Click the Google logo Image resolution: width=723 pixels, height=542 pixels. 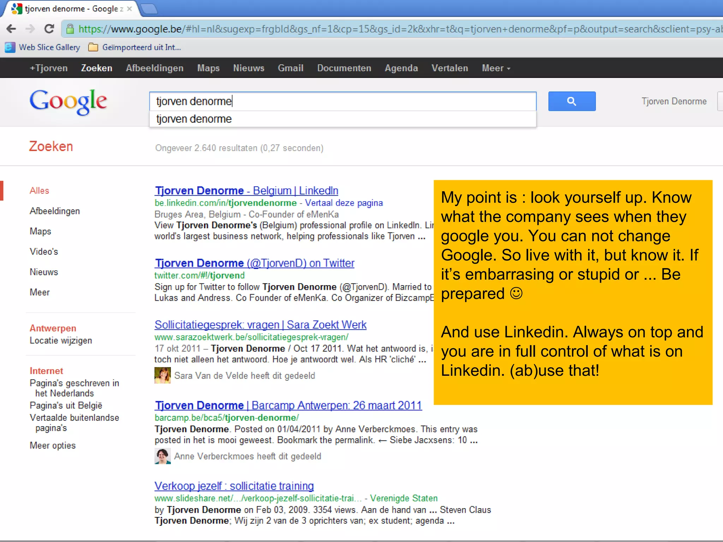pyautogui.click(x=68, y=102)
